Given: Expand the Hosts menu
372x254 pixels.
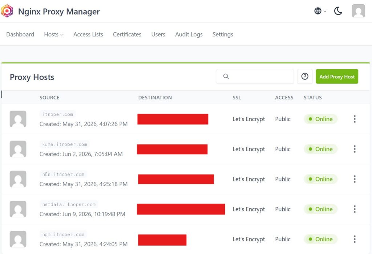Looking at the screenshot, I should pos(54,34).
